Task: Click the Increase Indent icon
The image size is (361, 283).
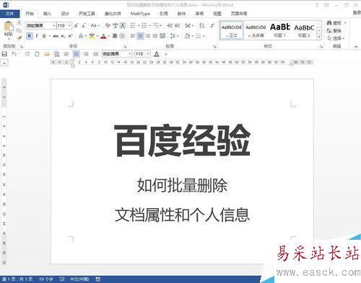Action: tap(178, 25)
